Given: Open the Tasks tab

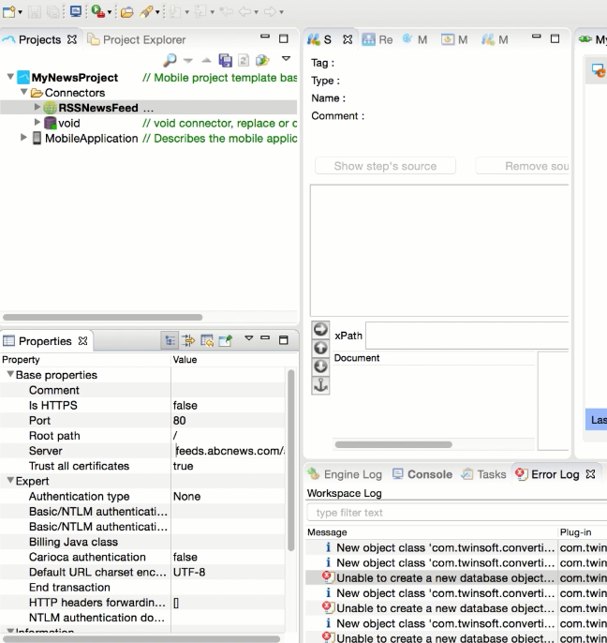Looking at the screenshot, I should 484,474.
